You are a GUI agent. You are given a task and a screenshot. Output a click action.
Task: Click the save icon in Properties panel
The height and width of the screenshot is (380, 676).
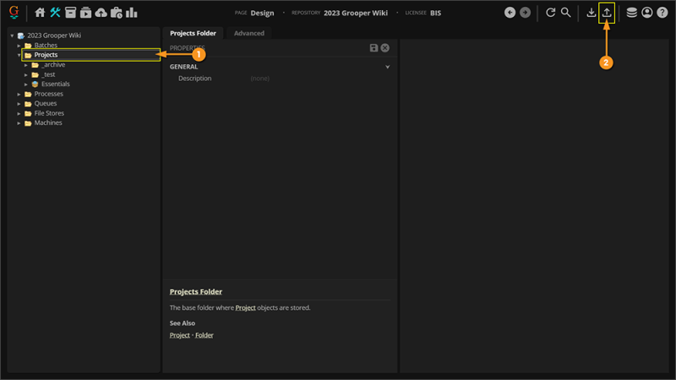pos(374,48)
